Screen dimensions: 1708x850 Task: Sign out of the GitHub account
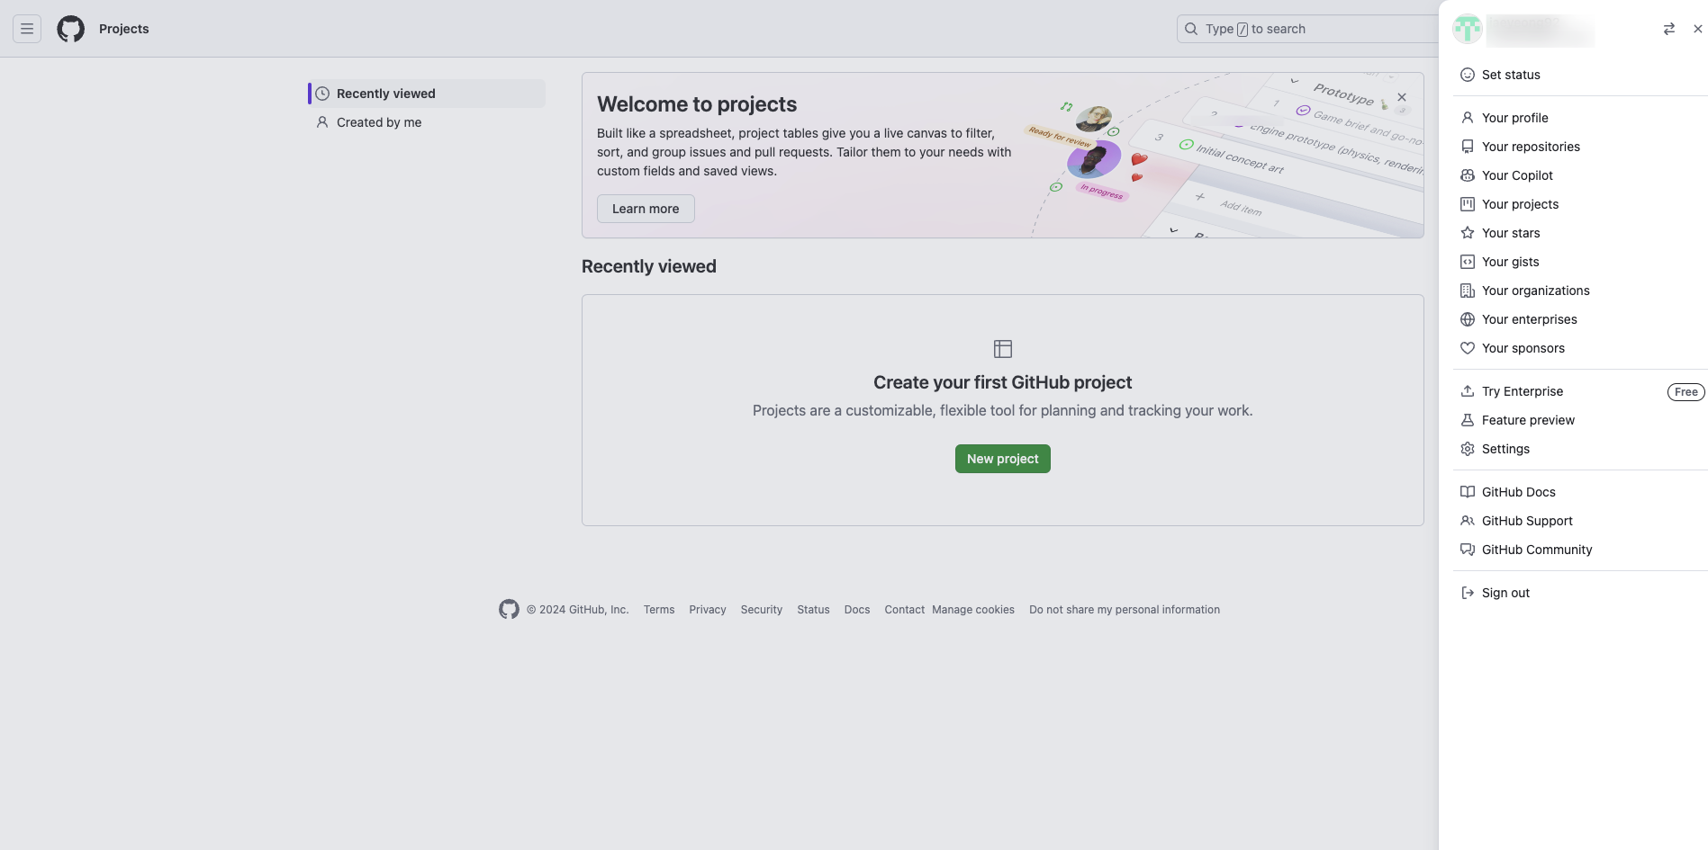tap(1505, 593)
